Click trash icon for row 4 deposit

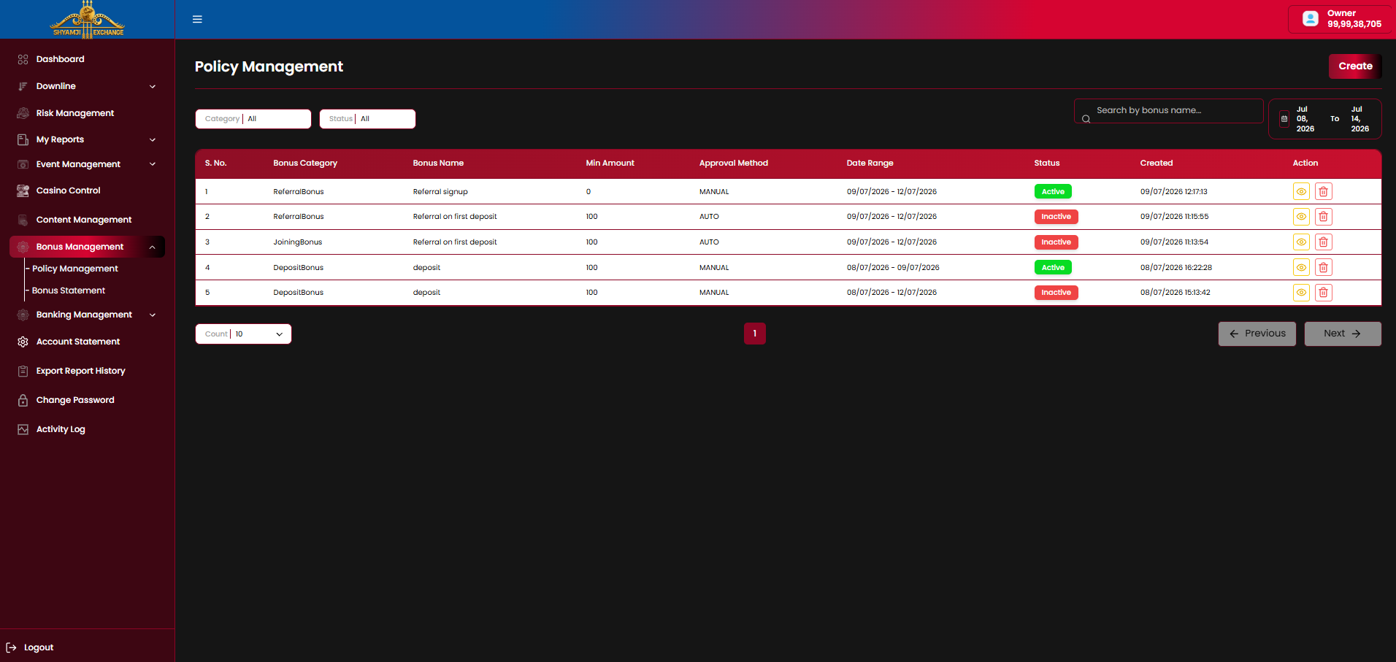(x=1323, y=267)
